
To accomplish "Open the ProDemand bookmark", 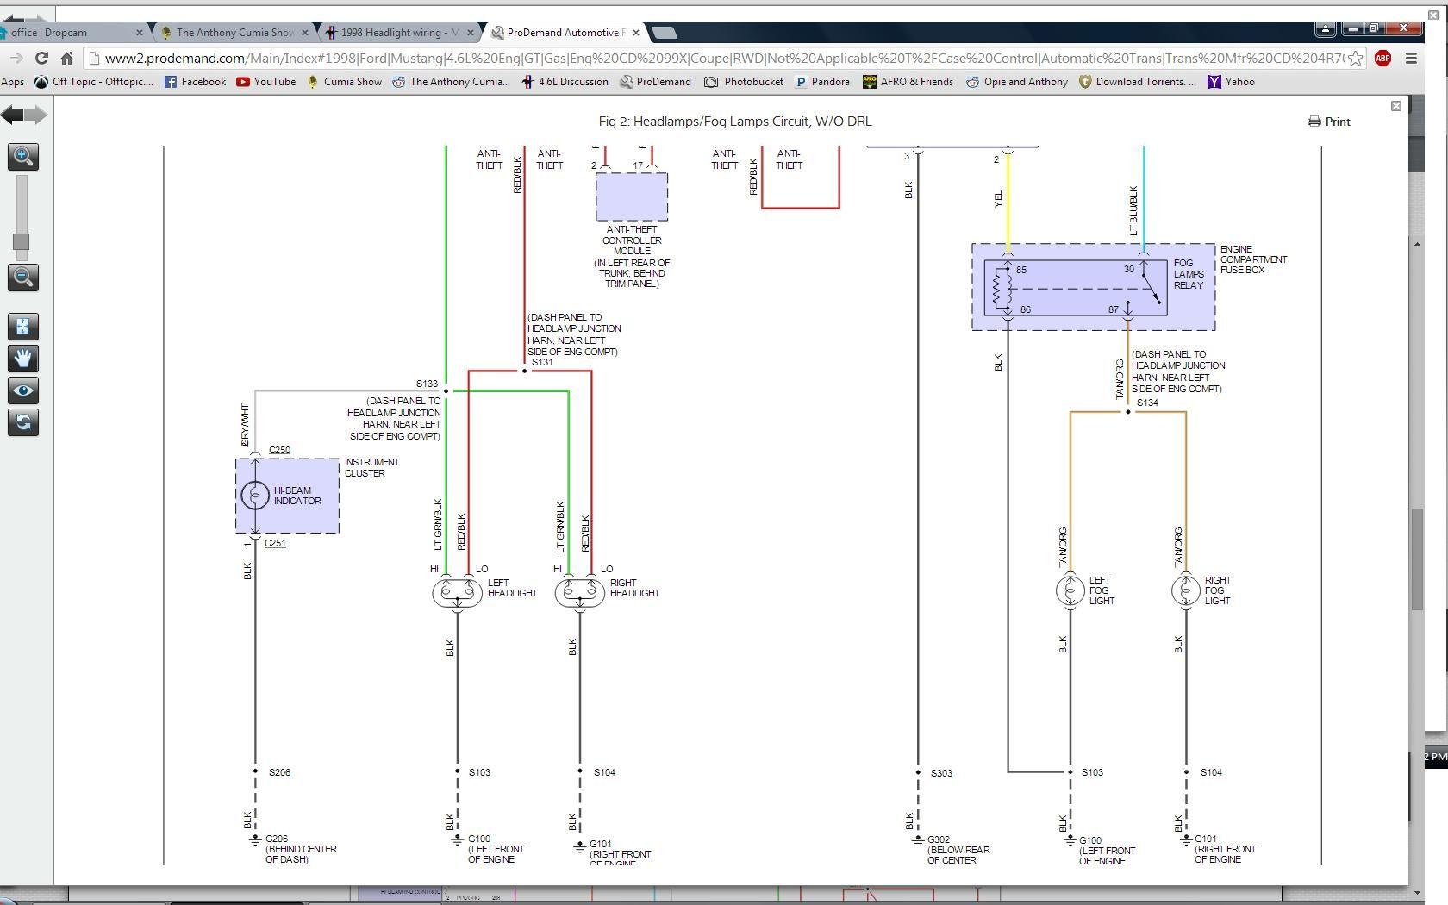I will point(655,82).
